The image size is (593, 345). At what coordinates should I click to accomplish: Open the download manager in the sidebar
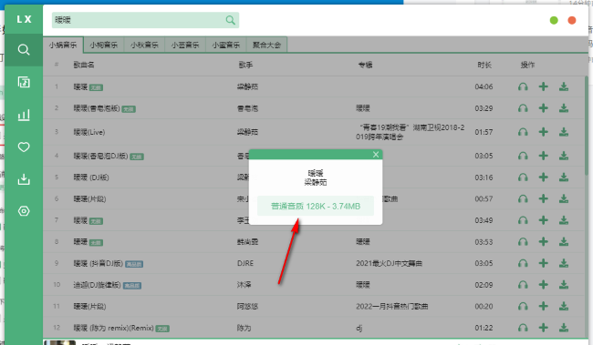24,179
